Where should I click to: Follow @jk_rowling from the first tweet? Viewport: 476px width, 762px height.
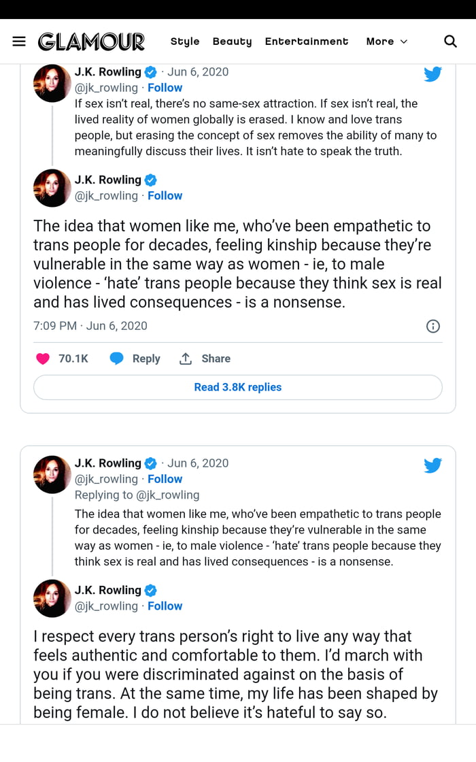[x=165, y=88]
